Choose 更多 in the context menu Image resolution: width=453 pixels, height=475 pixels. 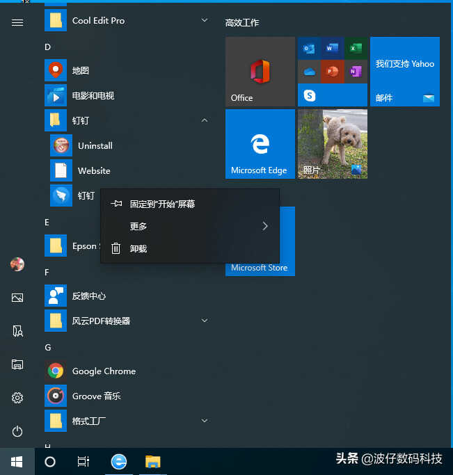pos(190,226)
